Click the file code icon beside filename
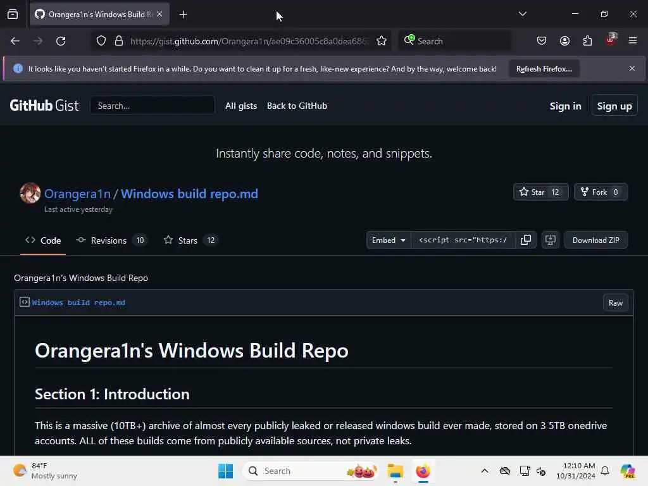 pyautogui.click(x=25, y=302)
